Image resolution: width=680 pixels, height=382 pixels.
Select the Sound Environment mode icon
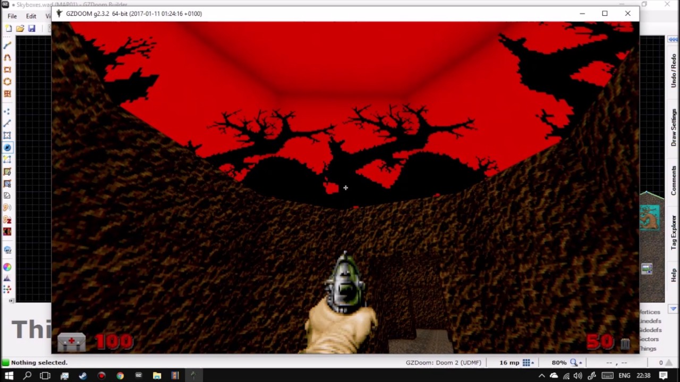[x=7, y=220]
